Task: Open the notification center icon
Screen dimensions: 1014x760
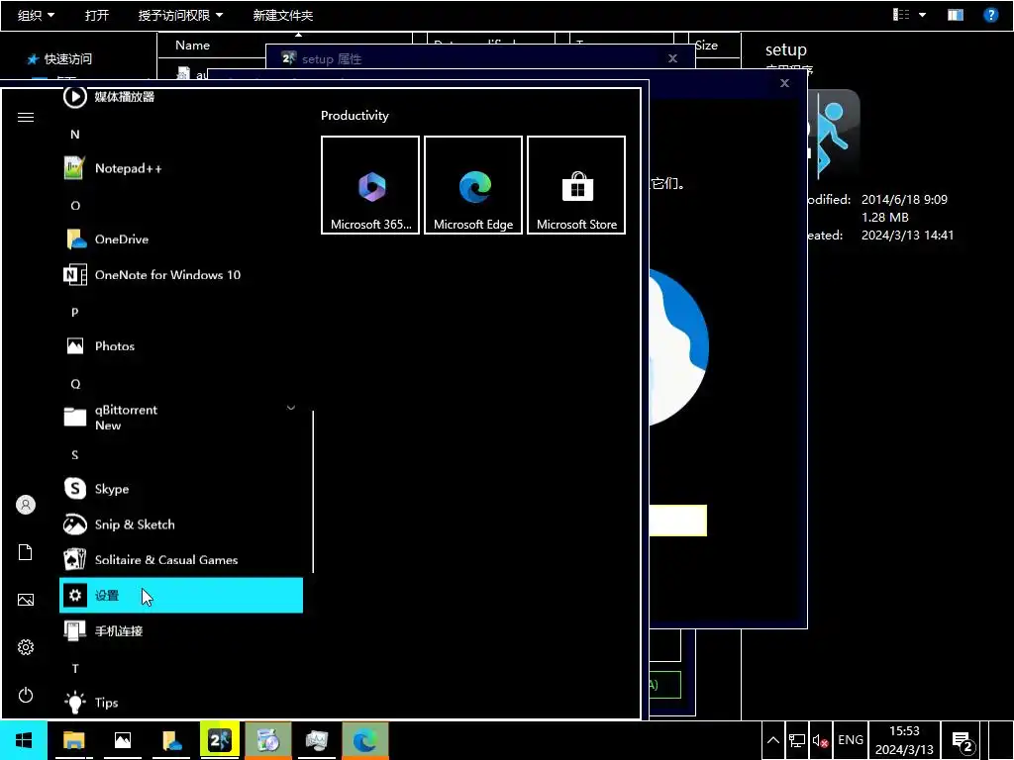Action: [x=963, y=742]
